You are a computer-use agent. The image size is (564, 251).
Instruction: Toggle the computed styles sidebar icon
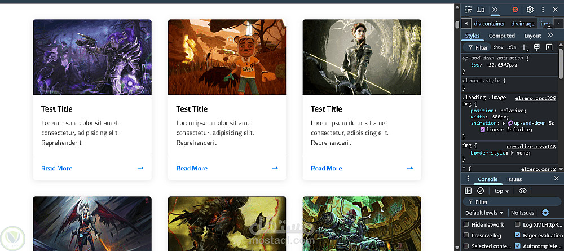[549, 47]
